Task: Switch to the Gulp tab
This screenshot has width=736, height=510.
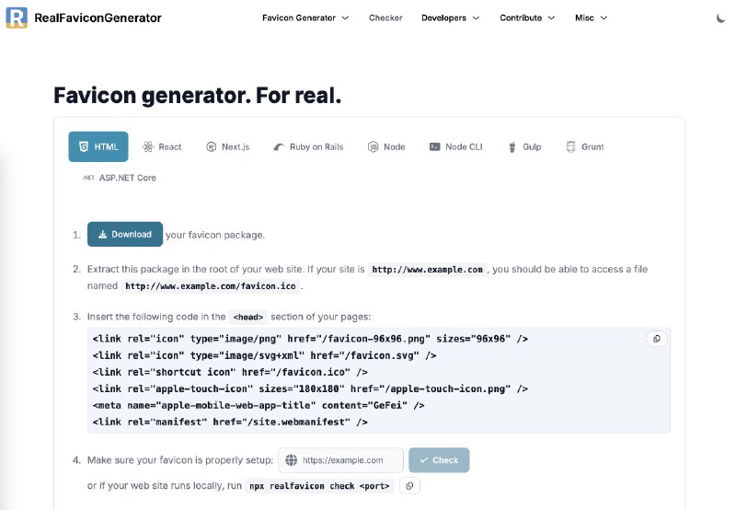Action: (524, 147)
